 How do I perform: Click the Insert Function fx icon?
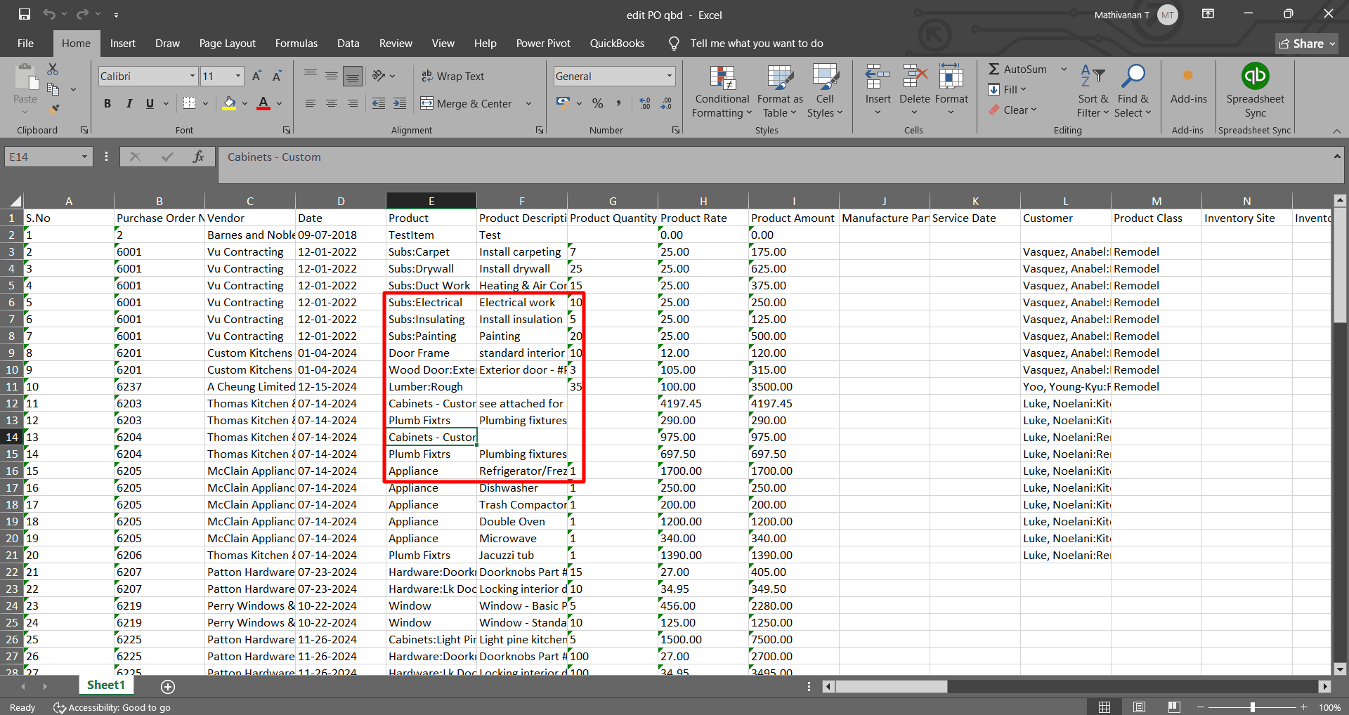point(199,157)
